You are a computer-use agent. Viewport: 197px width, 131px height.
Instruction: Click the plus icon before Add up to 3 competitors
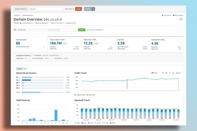coord(88,30)
